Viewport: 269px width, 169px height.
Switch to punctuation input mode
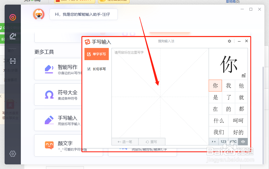214,142
